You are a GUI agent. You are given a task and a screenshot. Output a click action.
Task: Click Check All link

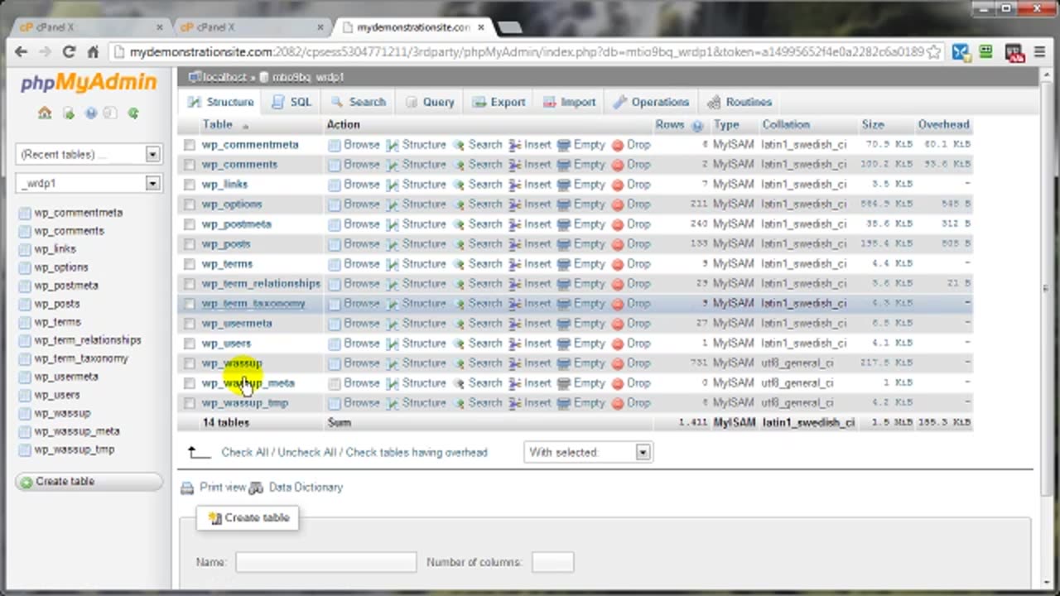[246, 453]
